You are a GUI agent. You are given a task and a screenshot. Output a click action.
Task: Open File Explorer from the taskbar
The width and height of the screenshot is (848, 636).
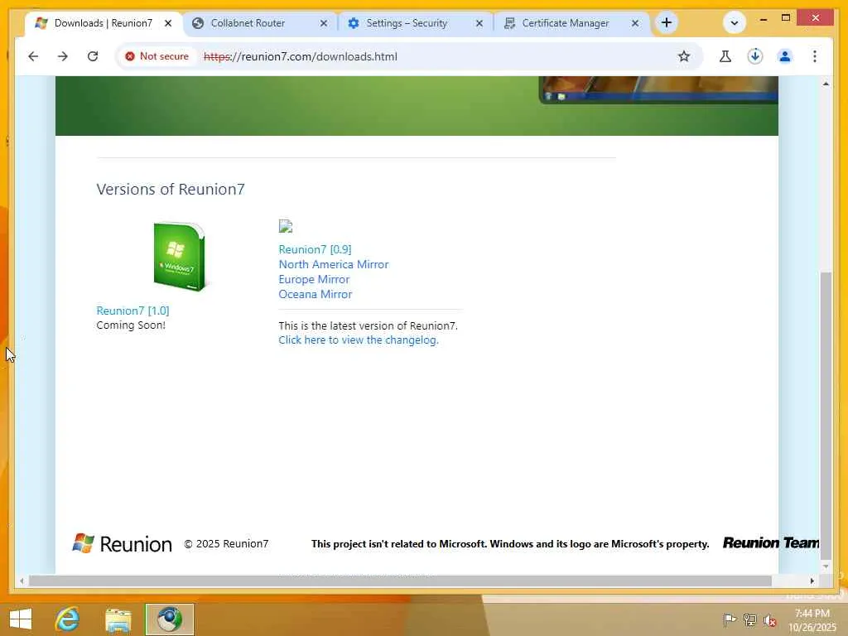pos(118,619)
